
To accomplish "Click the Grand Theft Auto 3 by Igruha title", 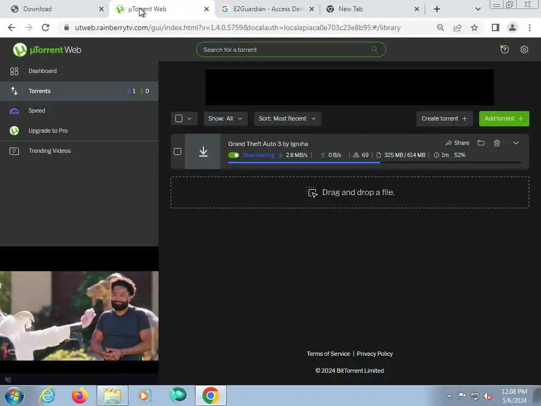I will [x=268, y=144].
